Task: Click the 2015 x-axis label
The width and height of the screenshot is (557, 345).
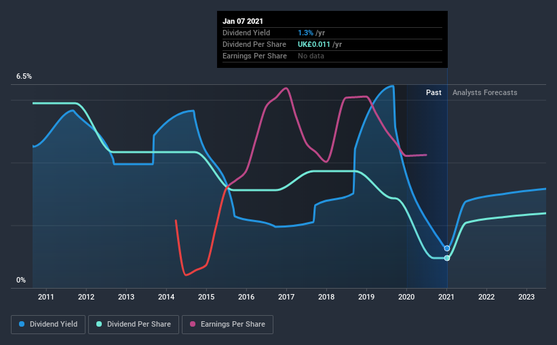Action: click(x=206, y=297)
